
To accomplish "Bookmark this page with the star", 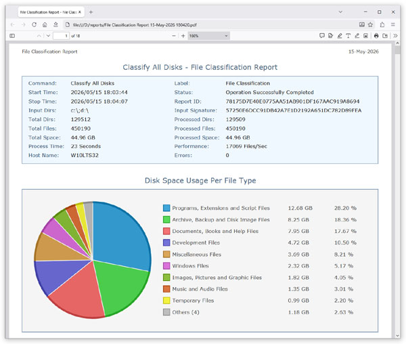I will pos(371,24).
